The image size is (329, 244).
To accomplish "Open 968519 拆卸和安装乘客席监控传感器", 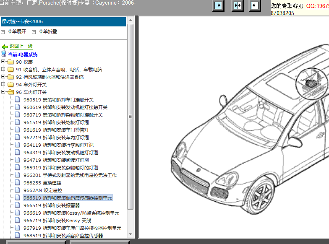I will 63,236.
